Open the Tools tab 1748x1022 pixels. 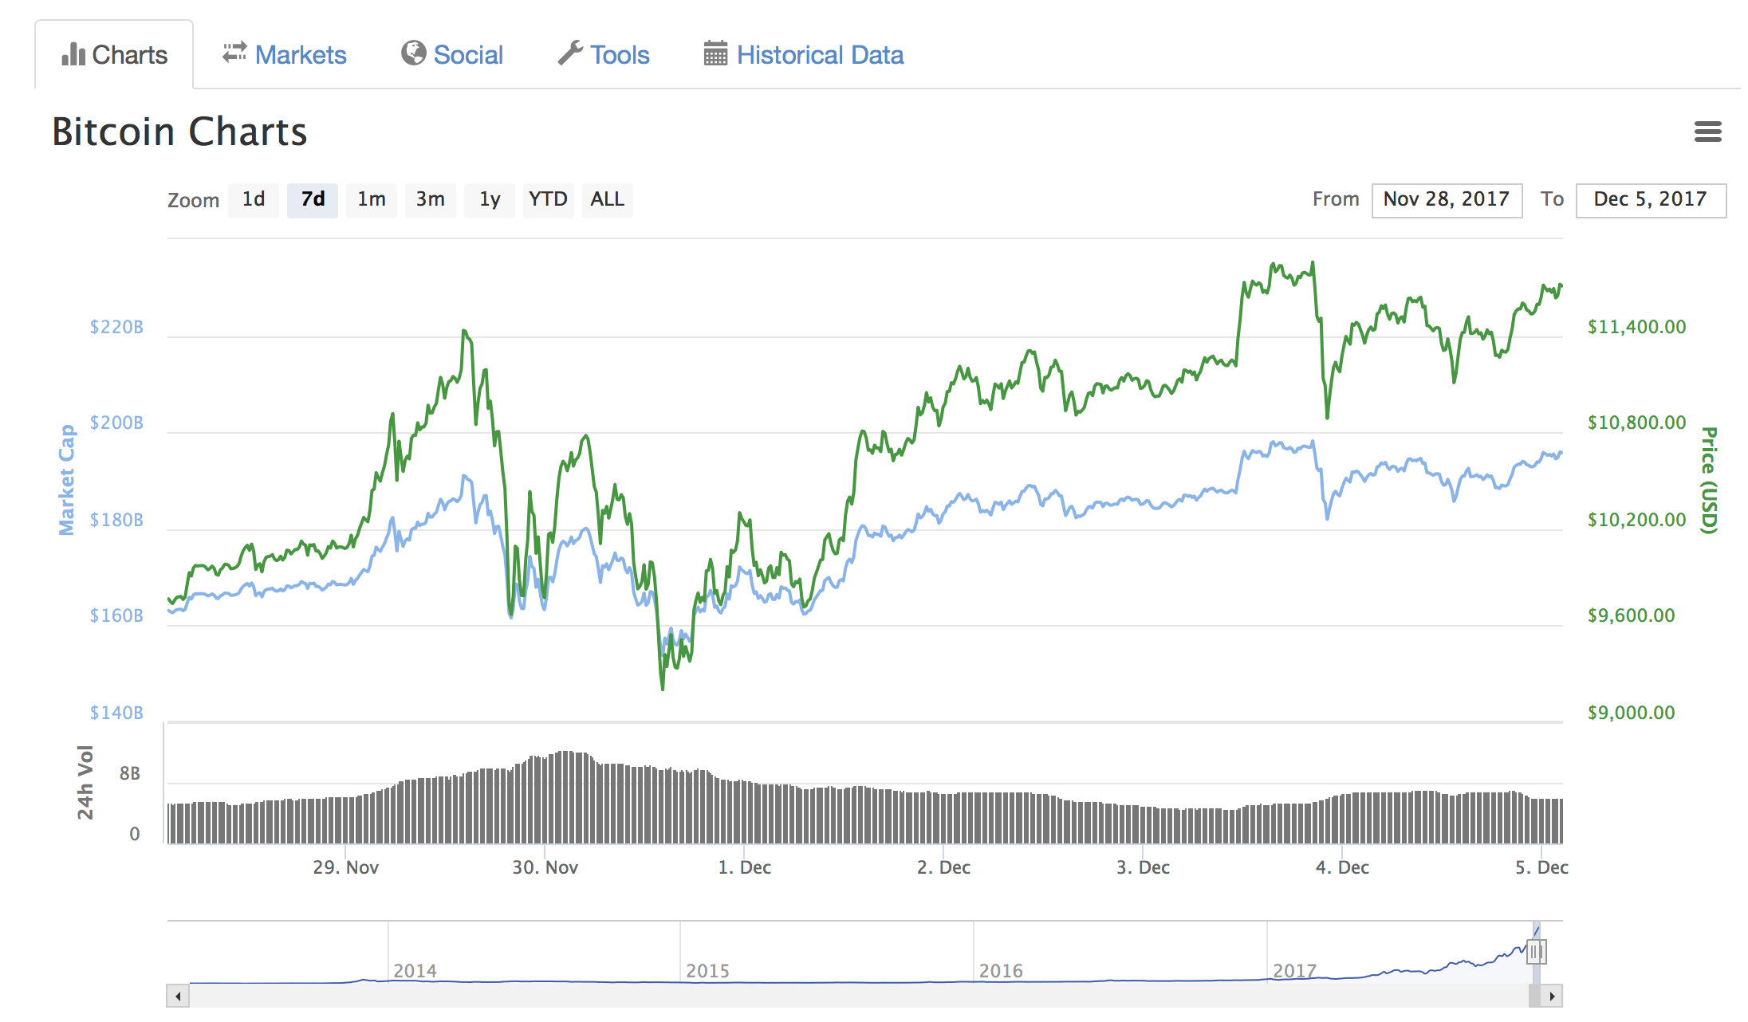[x=604, y=54]
